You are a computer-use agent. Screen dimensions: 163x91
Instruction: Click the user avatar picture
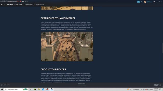[145, 2]
